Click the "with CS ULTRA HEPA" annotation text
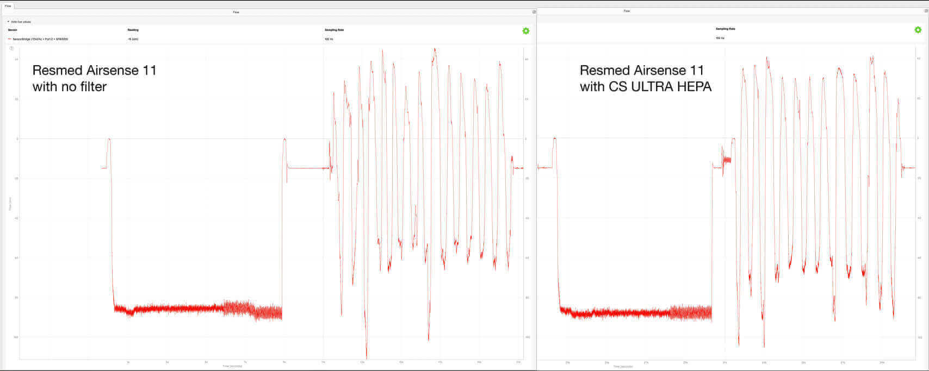The image size is (929, 371). (645, 86)
